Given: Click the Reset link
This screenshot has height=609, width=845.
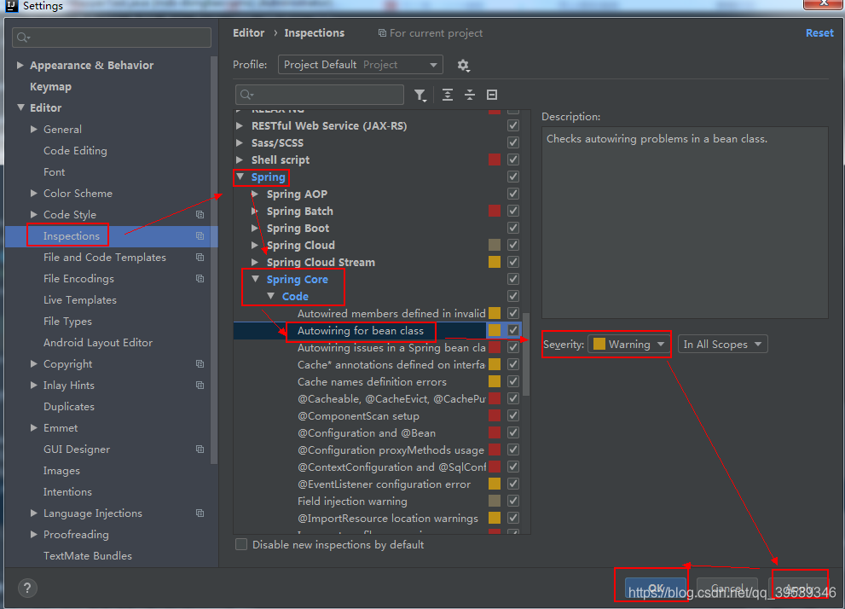Looking at the screenshot, I should pos(819,32).
